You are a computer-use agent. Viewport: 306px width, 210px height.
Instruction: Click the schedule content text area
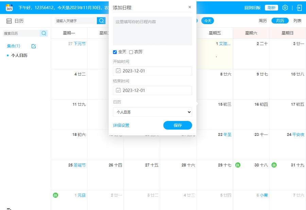click(152, 31)
